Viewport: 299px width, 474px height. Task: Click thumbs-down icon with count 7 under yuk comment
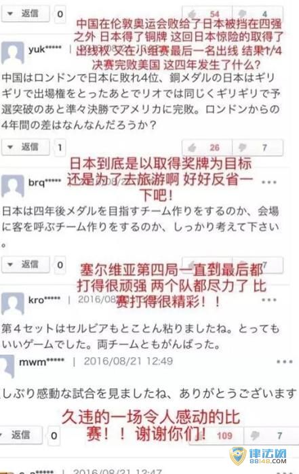click(x=243, y=148)
